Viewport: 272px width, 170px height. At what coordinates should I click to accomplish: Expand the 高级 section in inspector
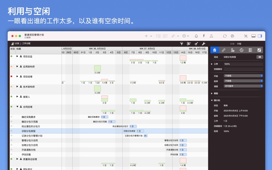(212, 93)
